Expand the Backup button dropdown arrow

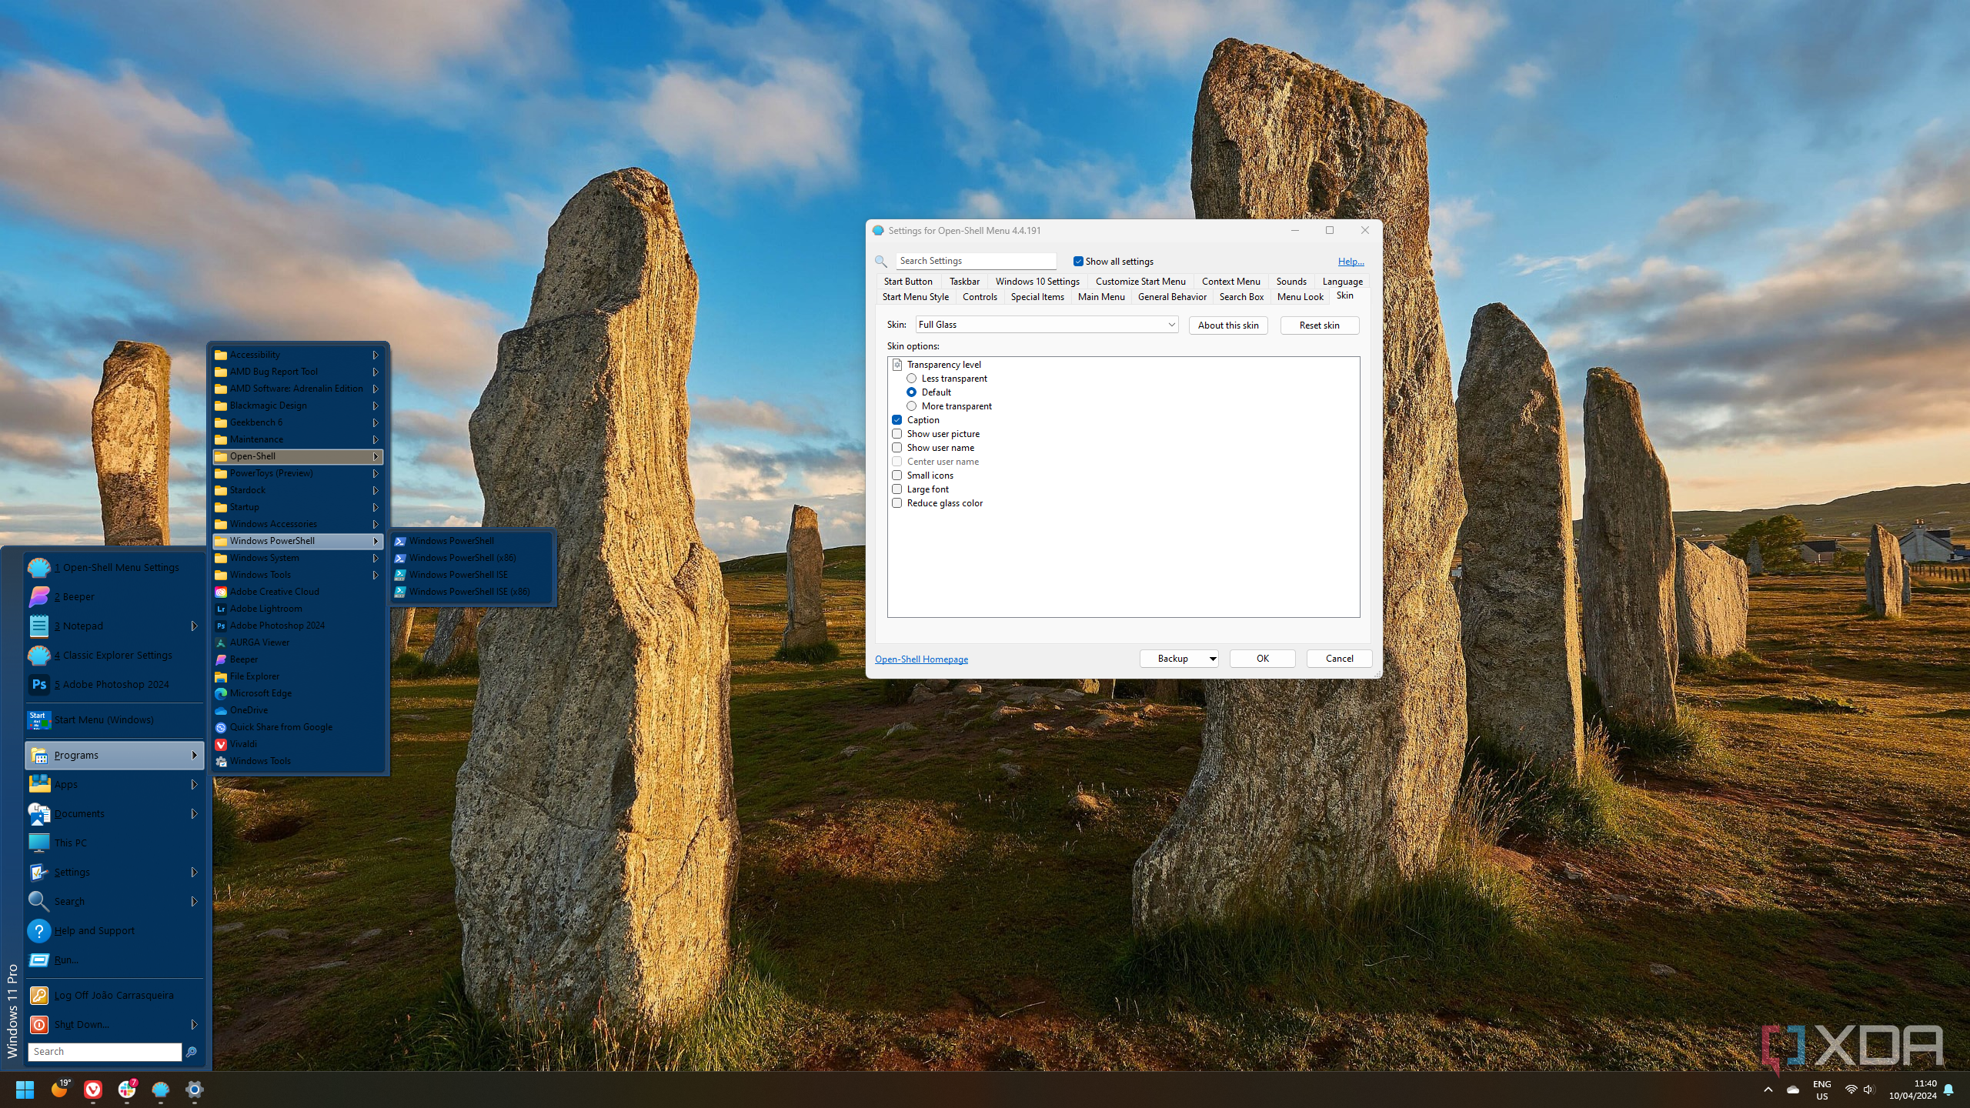[x=1212, y=659]
